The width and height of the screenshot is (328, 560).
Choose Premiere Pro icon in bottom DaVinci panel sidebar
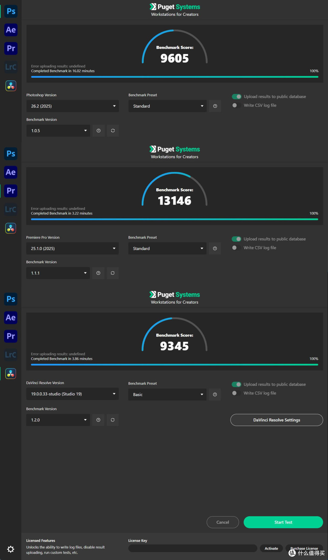(11, 336)
